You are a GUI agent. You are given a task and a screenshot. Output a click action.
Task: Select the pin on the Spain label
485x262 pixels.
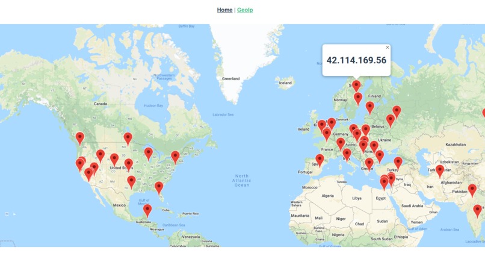tap(320, 161)
